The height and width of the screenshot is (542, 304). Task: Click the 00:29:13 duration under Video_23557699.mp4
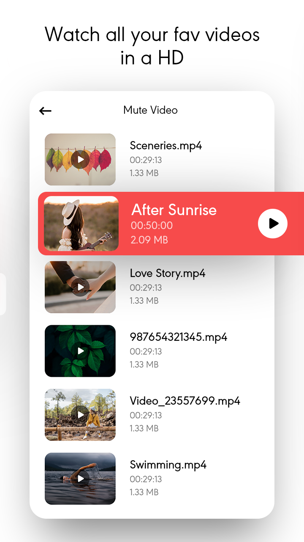tap(146, 415)
